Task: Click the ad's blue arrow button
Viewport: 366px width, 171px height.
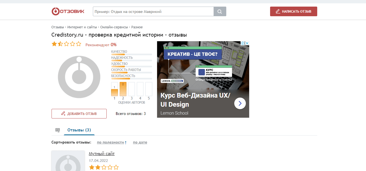Action: point(240,103)
